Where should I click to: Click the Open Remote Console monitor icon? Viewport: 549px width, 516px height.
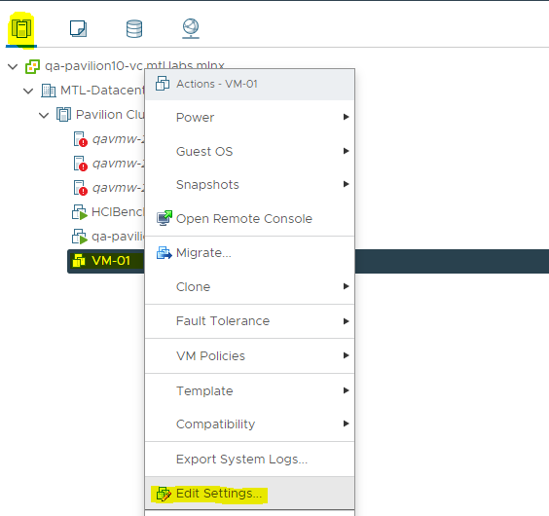[165, 218]
